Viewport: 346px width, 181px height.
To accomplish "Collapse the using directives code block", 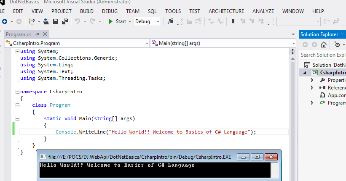I will (x=17, y=51).
